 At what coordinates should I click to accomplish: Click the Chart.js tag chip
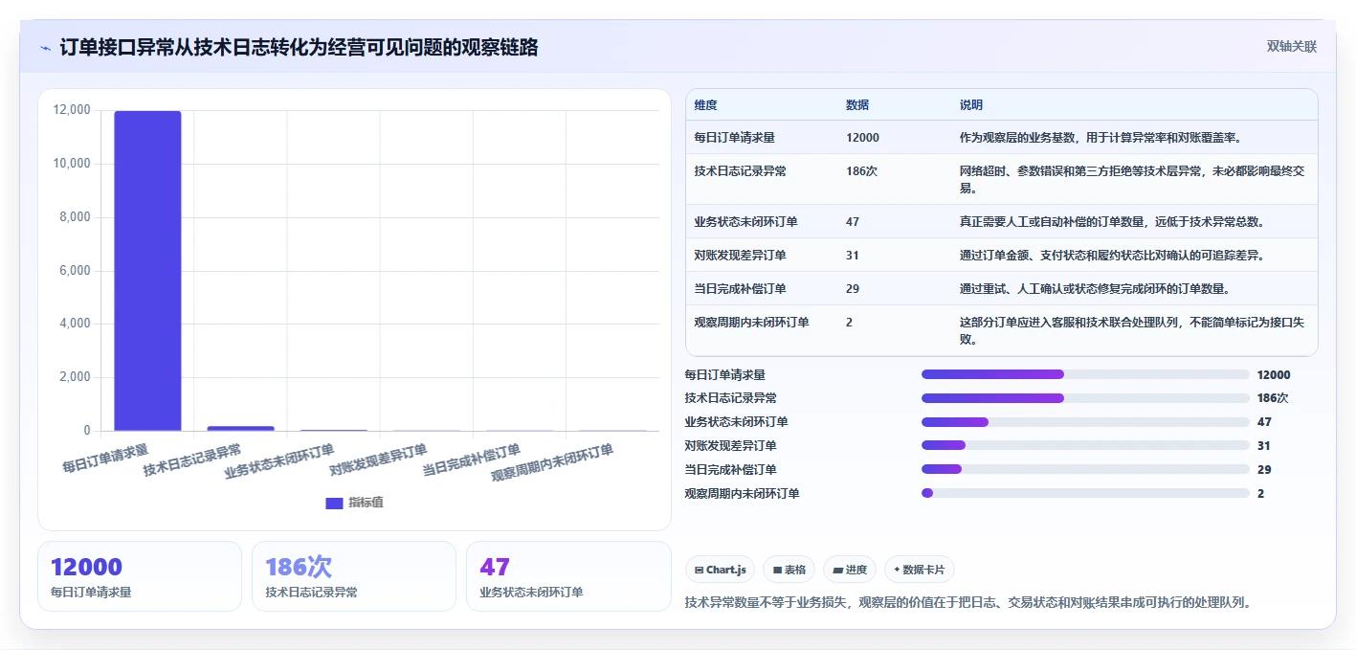click(x=720, y=570)
